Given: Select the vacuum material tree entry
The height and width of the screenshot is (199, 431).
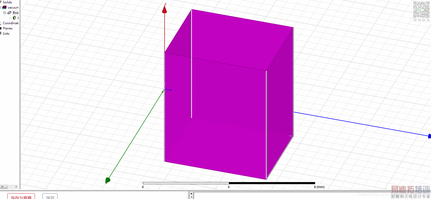Looking at the screenshot, I should pos(13,8).
